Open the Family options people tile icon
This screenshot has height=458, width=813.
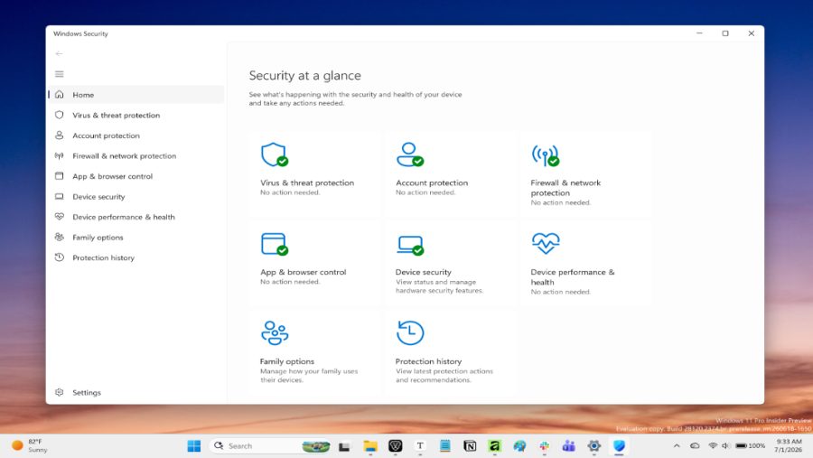275,332
